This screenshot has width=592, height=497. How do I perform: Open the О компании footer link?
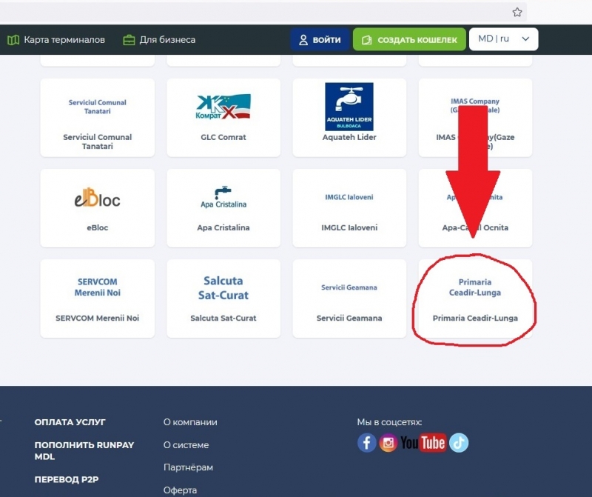click(190, 422)
